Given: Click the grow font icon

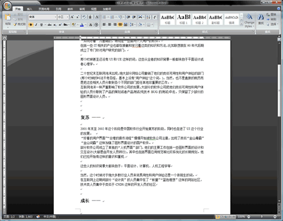Looking at the screenshot, I should click(72, 17).
